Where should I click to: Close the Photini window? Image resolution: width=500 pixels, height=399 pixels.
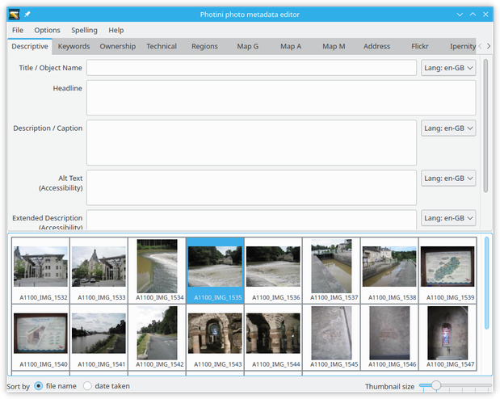point(485,15)
